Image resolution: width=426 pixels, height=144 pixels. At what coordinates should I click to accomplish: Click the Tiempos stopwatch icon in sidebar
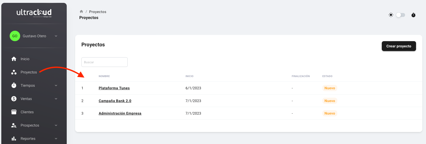(14, 85)
